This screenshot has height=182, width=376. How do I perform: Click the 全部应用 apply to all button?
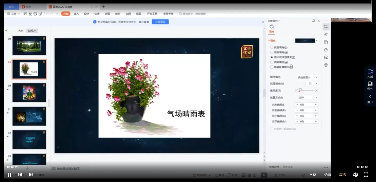[x=274, y=167]
